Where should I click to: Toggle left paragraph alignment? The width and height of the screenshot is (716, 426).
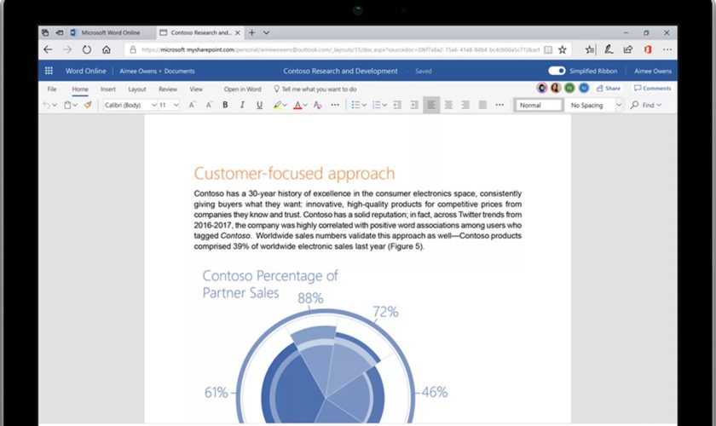click(431, 105)
